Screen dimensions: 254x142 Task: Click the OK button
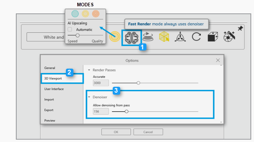point(116,132)
